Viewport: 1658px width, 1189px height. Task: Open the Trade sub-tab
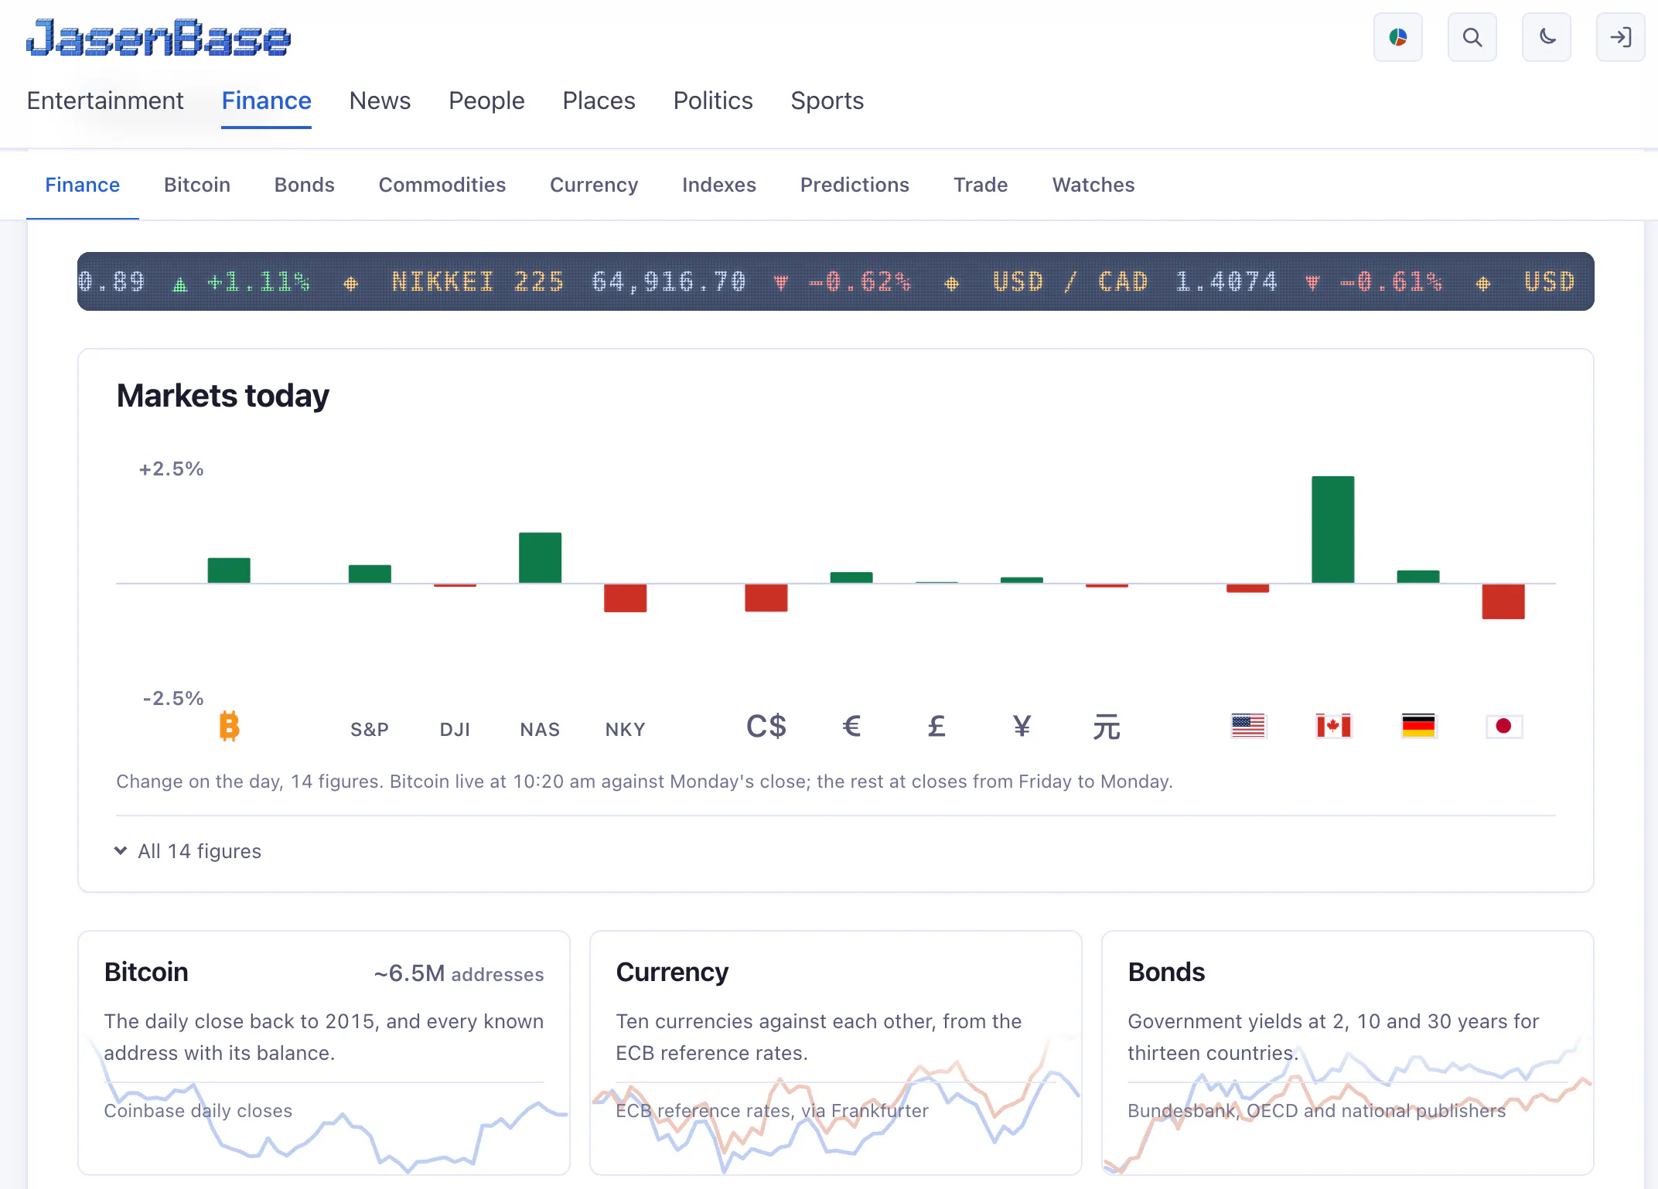[981, 185]
